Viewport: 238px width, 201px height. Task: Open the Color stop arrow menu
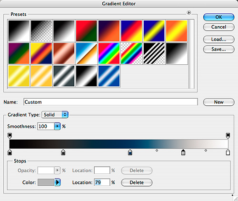click(x=58, y=182)
